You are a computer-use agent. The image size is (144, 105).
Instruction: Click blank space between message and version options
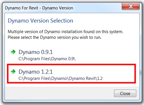71,44
